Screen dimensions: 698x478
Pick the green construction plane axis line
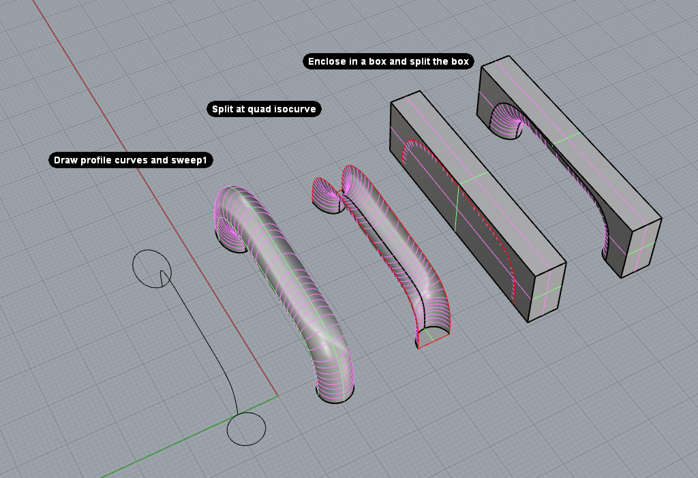coord(189,436)
